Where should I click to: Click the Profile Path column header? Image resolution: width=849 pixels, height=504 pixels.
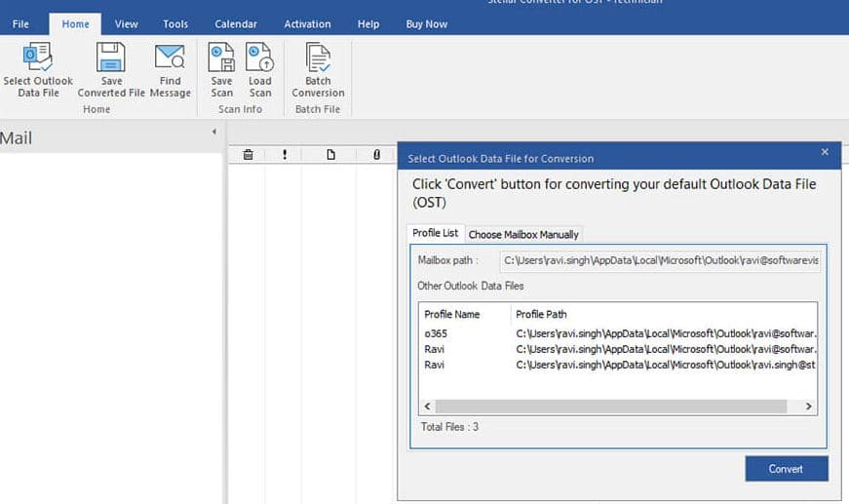coord(541,315)
